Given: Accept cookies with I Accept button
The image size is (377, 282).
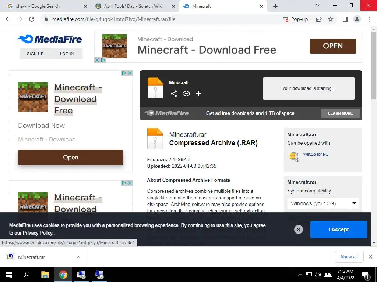Looking at the screenshot, I should pyautogui.click(x=339, y=229).
